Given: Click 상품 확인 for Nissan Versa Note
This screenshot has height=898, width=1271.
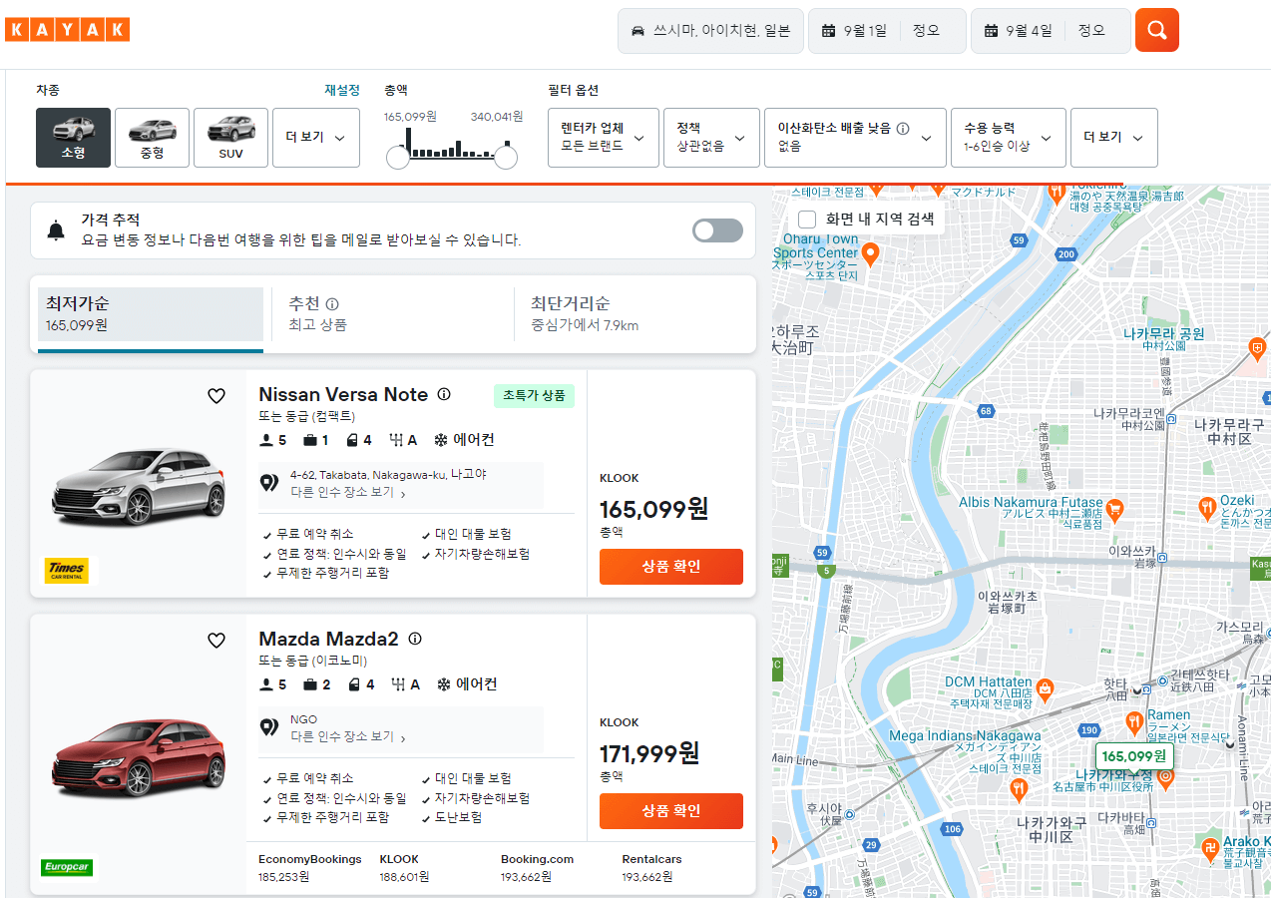Looking at the screenshot, I should [671, 567].
